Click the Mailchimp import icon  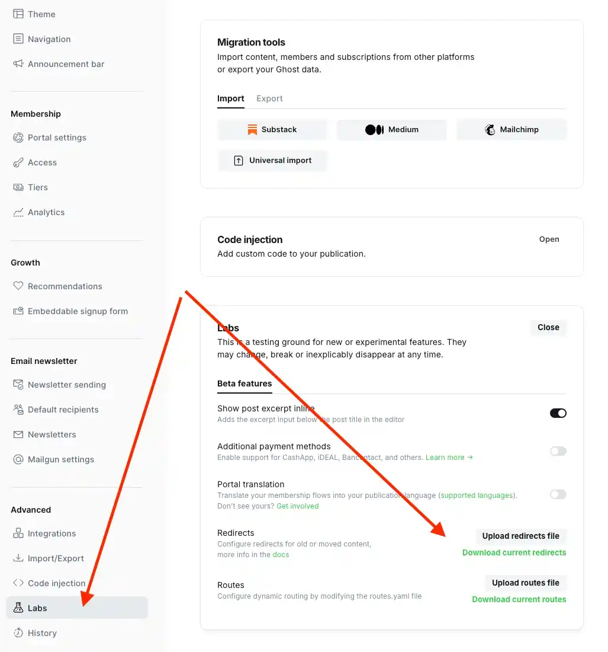(x=490, y=129)
